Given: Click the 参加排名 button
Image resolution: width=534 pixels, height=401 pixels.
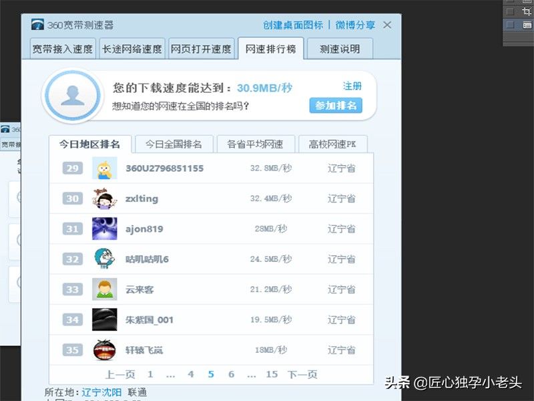Looking at the screenshot, I should (336, 106).
